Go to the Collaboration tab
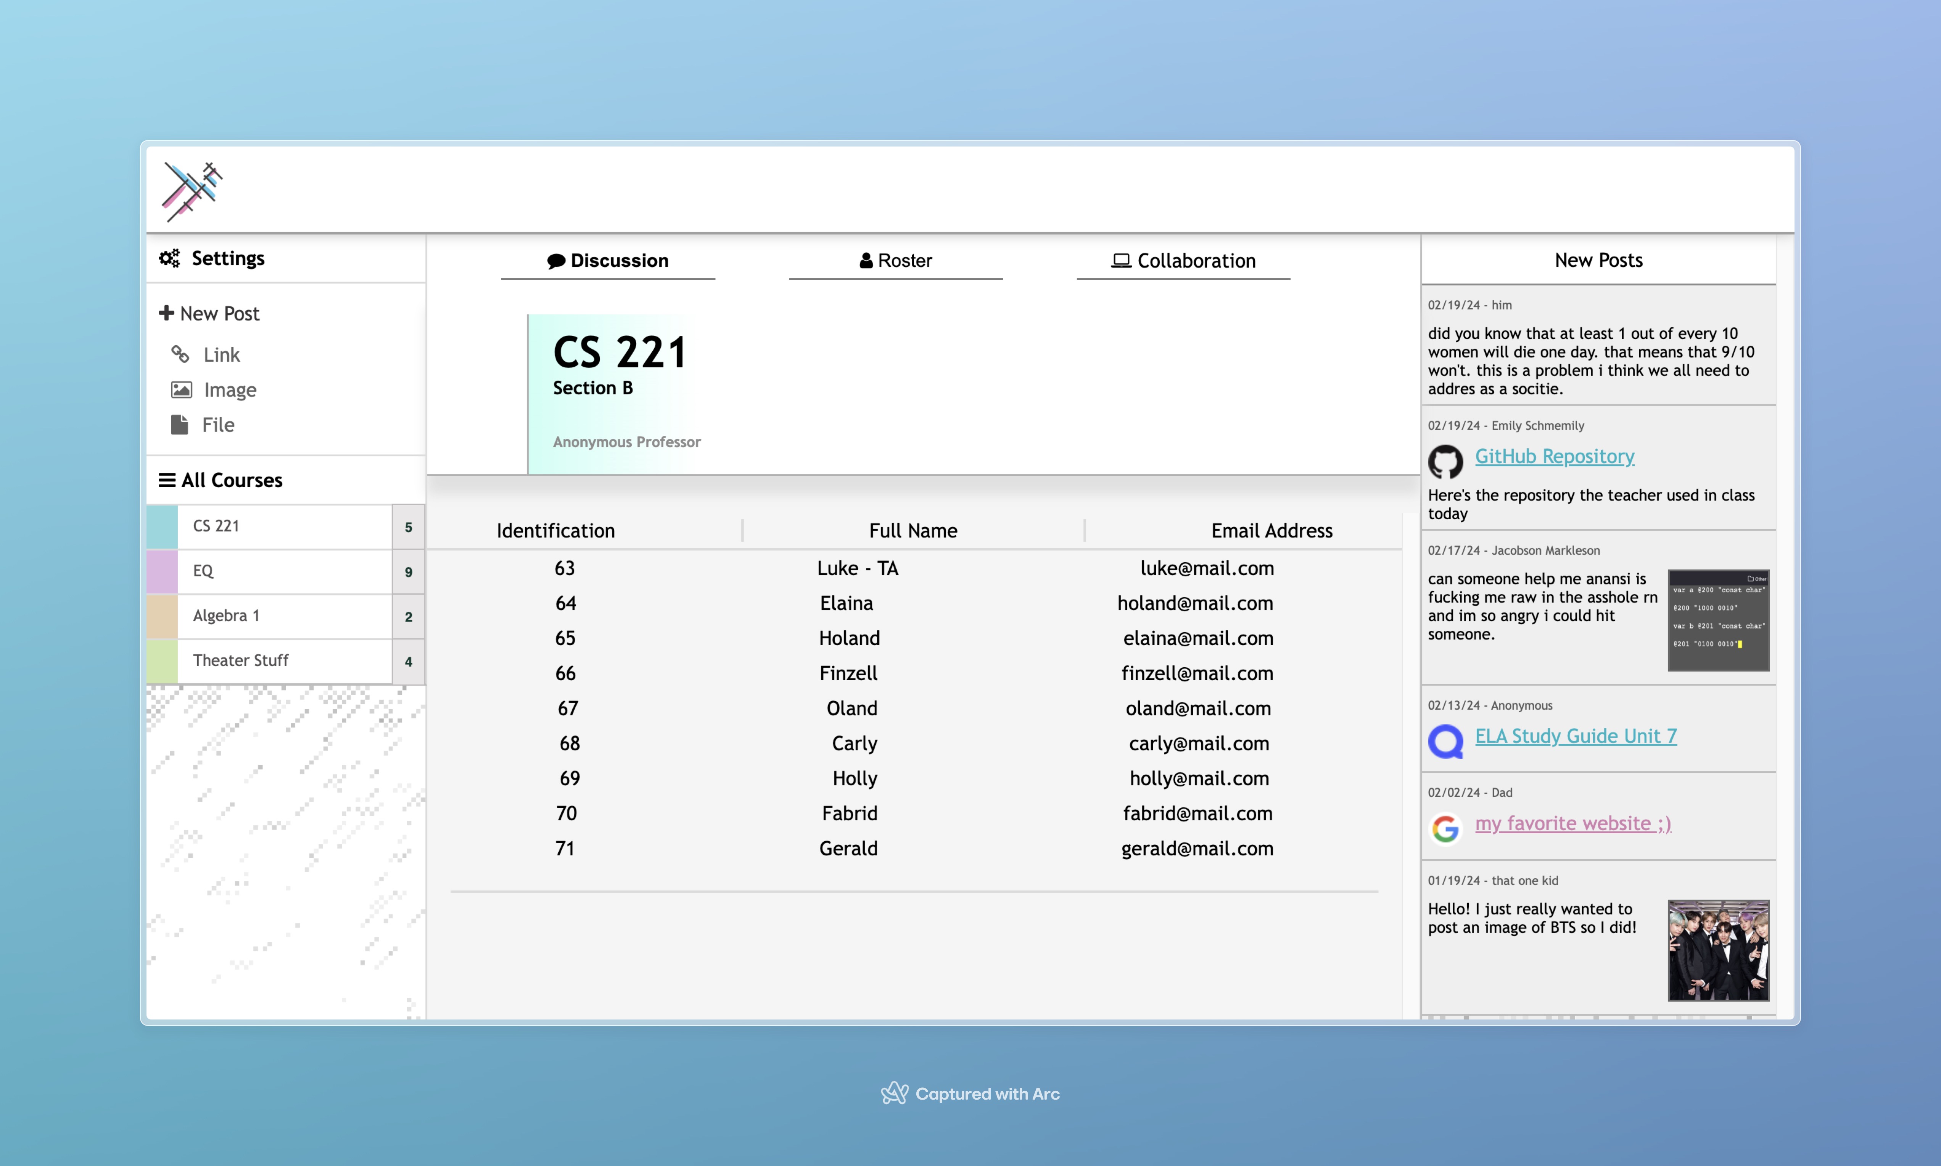1941x1166 pixels. pyautogui.click(x=1183, y=261)
